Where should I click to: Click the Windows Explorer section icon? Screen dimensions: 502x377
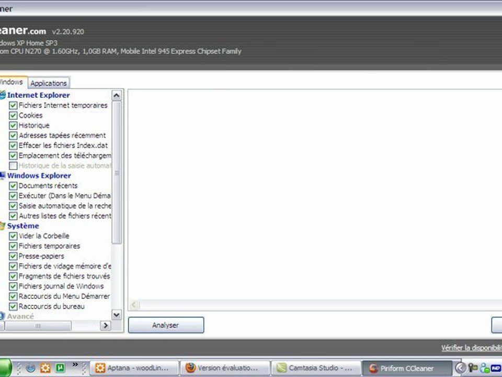3,175
